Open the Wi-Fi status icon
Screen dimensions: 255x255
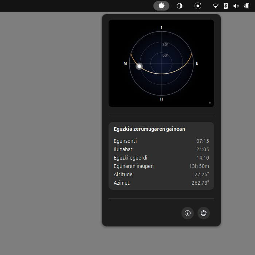pyautogui.click(x=216, y=6)
